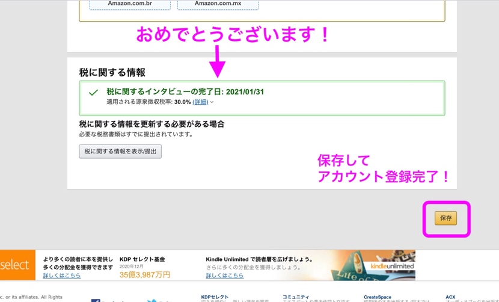Viewport: 499px width, 302px height.
Task: Open 詳しくはこちら under Kindle Unlimited text
Action: [225, 276]
